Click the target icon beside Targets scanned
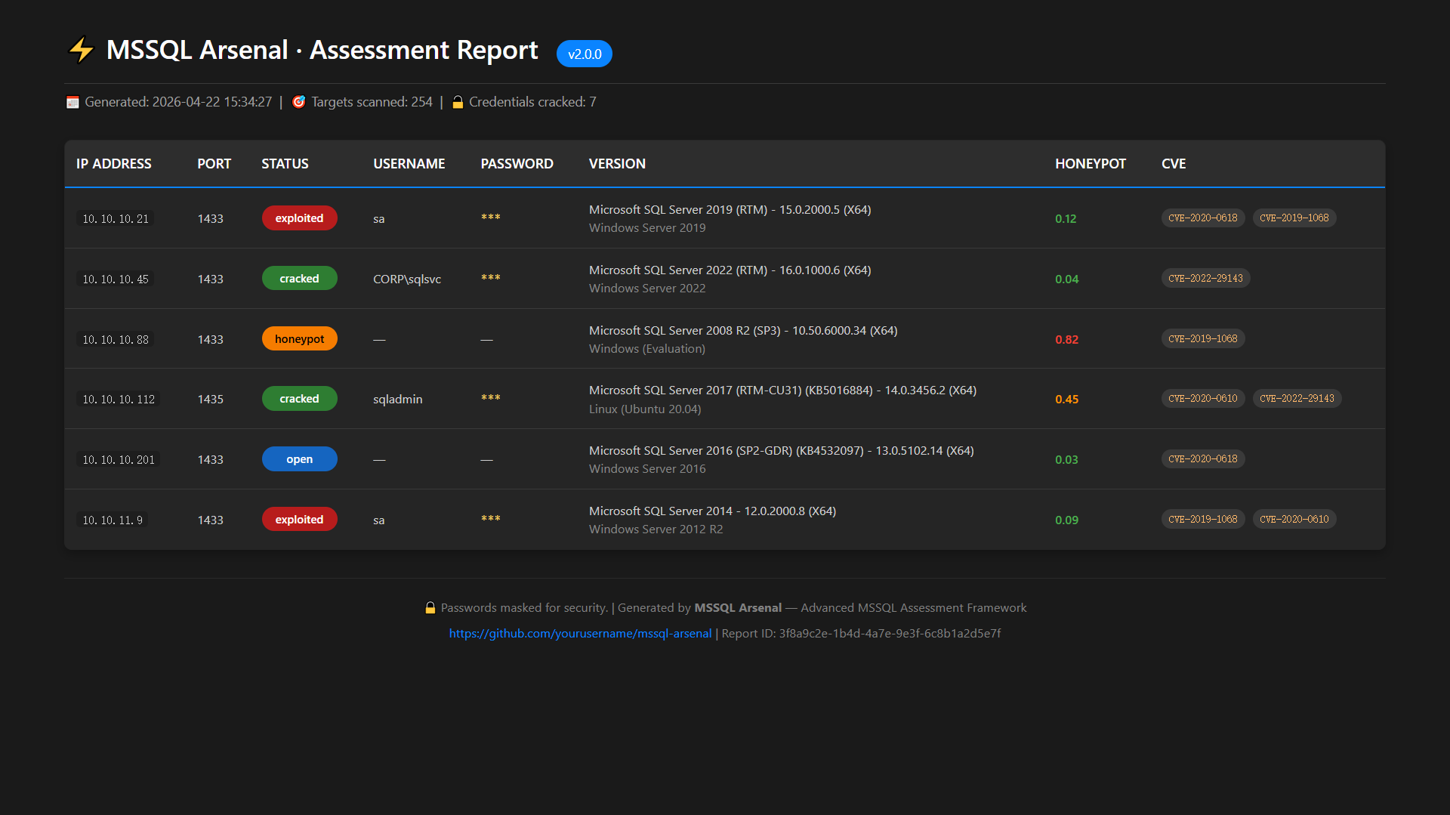Screen dimensions: 1450x815 299,102
